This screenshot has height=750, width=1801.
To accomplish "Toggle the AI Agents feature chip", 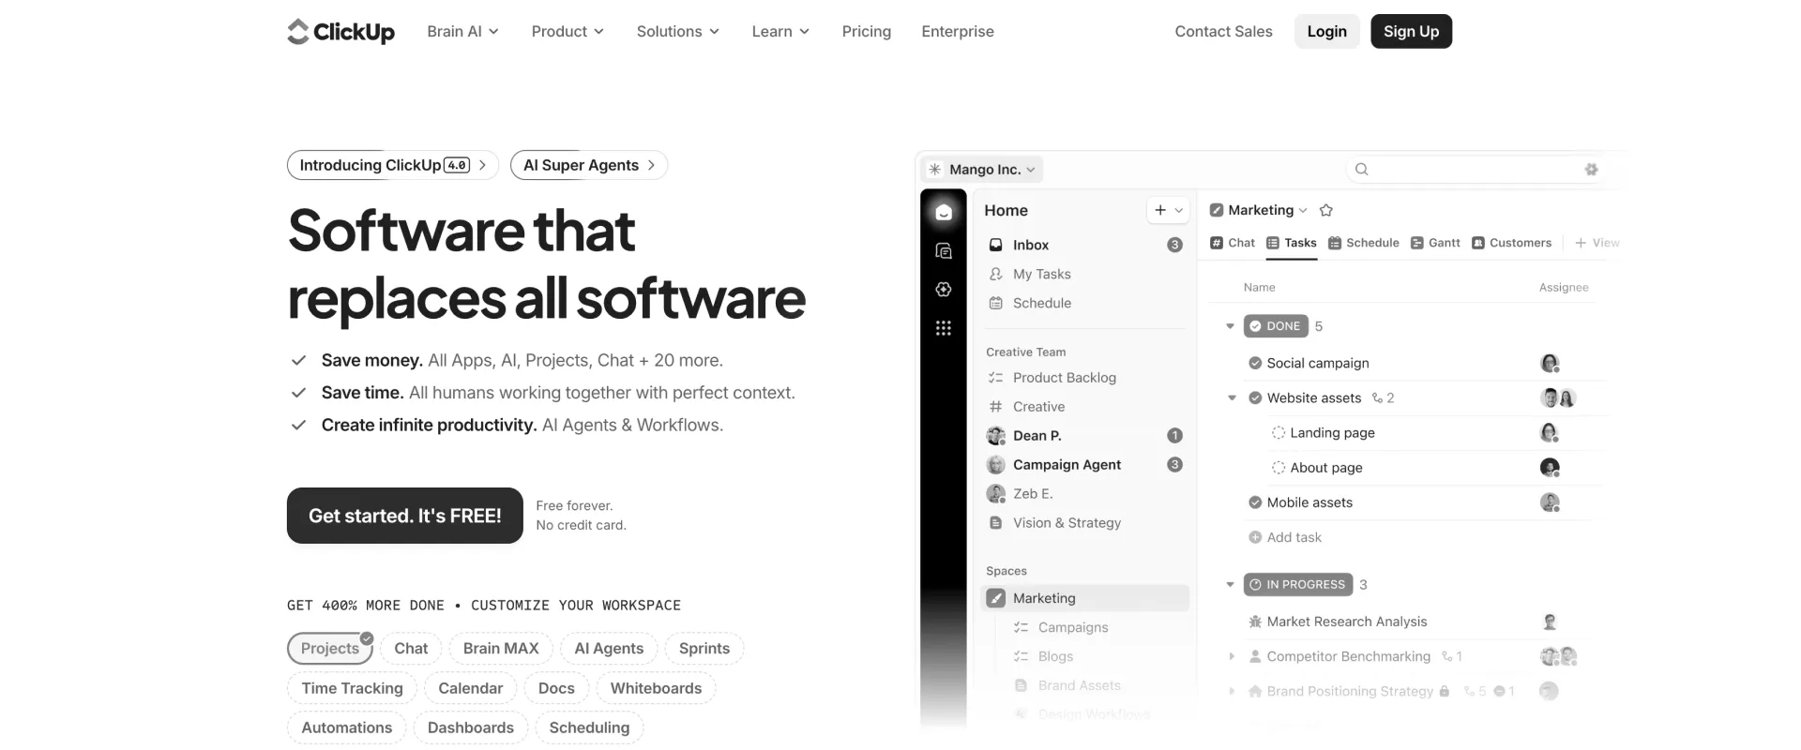I will point(609,649).
